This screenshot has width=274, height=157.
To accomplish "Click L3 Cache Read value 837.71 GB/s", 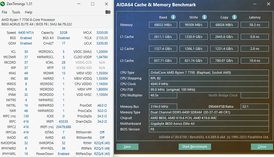I will [163, 61].
